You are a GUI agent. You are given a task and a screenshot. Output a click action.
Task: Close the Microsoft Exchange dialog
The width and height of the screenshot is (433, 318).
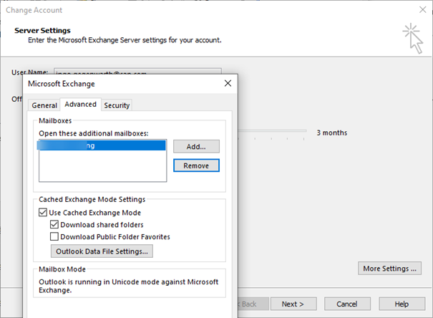[x=228, y=84]
